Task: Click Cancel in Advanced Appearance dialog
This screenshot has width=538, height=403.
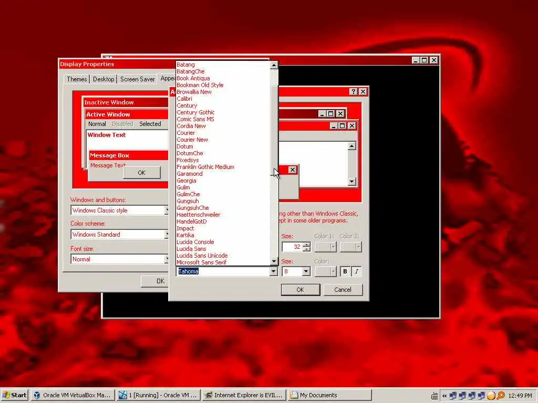Action: (x=343, y=290)
